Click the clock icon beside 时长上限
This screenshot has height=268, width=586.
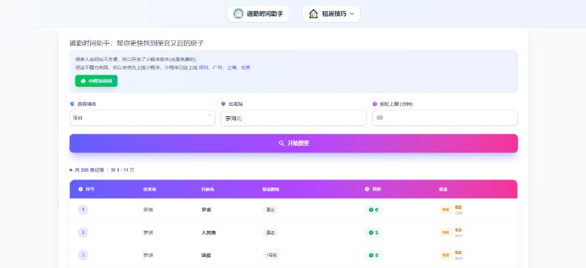375,104
